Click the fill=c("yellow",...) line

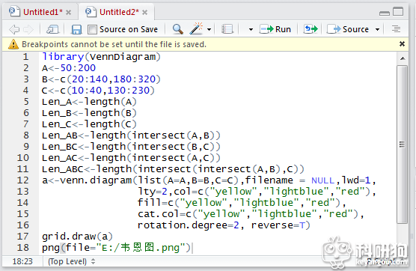[242, 203]
